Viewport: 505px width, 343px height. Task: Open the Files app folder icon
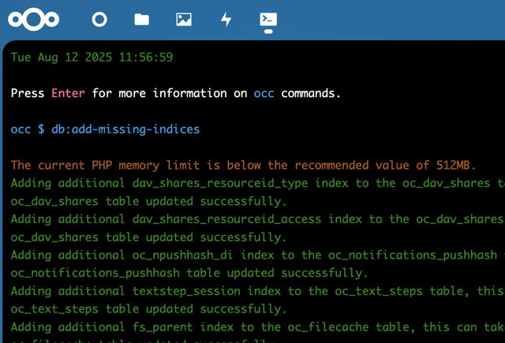tap(141, 19)
